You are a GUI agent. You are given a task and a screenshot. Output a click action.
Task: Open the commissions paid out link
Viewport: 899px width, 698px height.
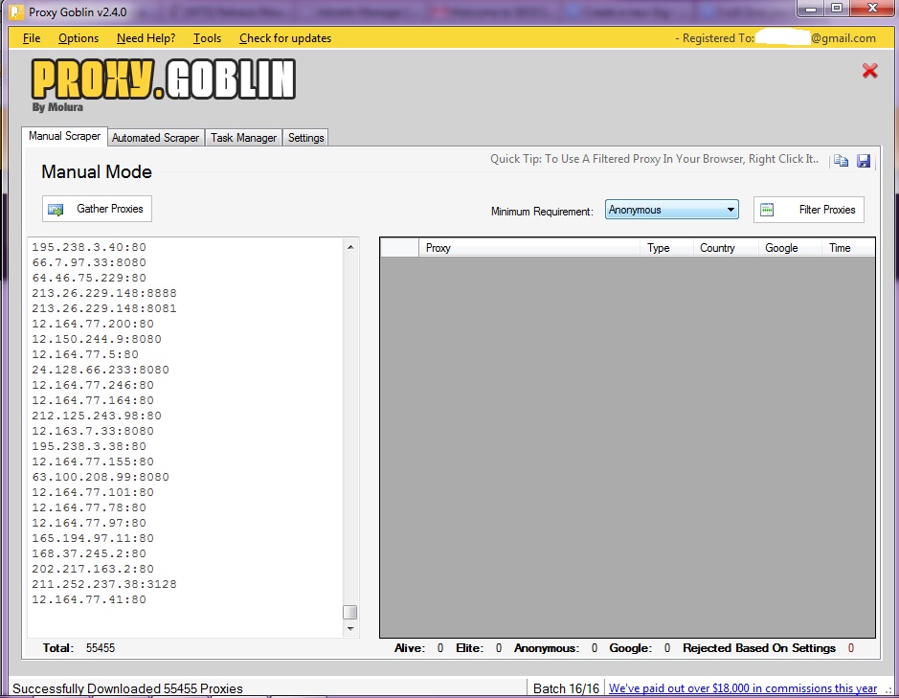[743, 688]
